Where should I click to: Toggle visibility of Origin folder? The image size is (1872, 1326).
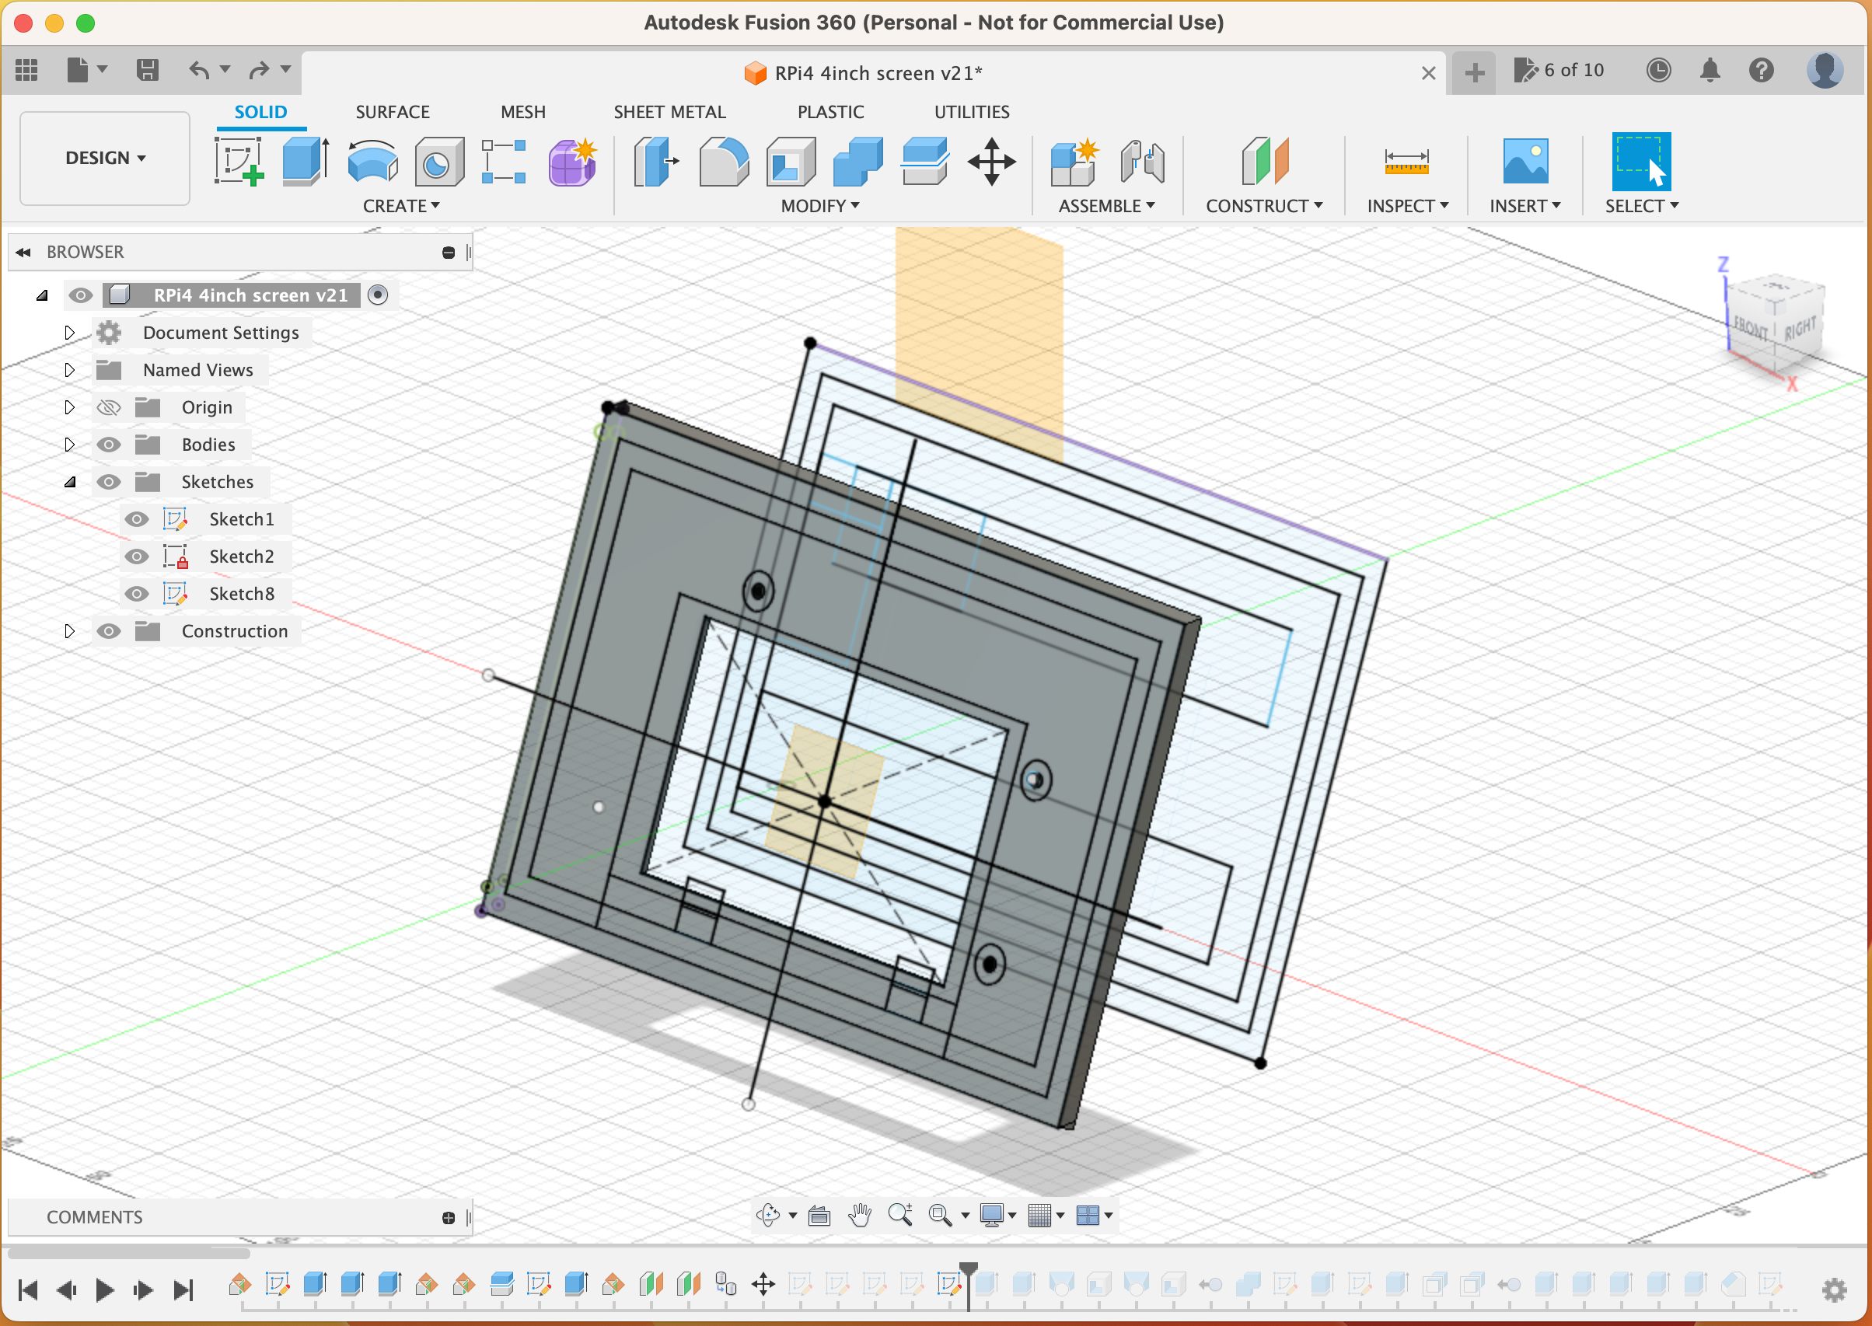coord(109,407)
